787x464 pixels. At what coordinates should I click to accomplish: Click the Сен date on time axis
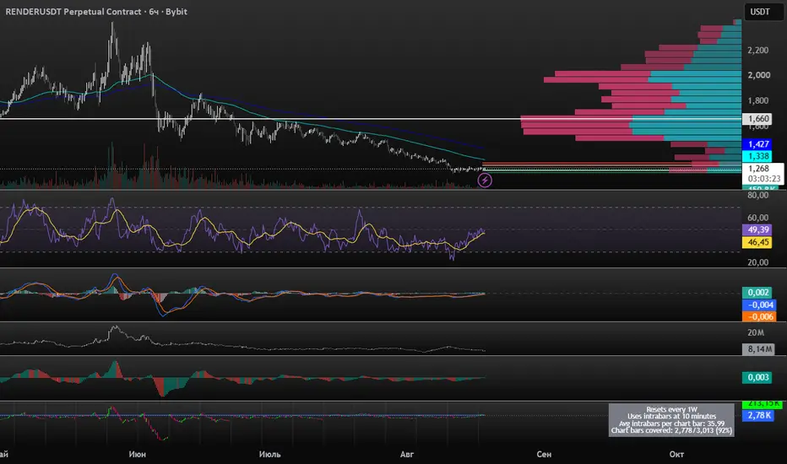[x=544, y=455]
